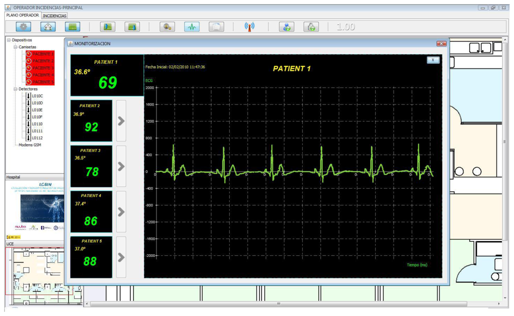Viewport: 514px width, 316px height.
Task: Select PACIENTE 3 in device tree
Action: coord(43,68)
